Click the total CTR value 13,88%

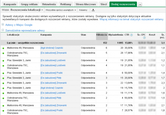(129, 43)
